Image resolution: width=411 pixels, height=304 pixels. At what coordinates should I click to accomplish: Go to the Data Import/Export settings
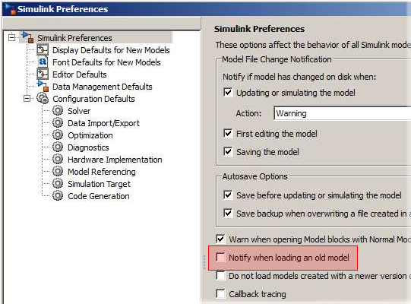[103, 123]
